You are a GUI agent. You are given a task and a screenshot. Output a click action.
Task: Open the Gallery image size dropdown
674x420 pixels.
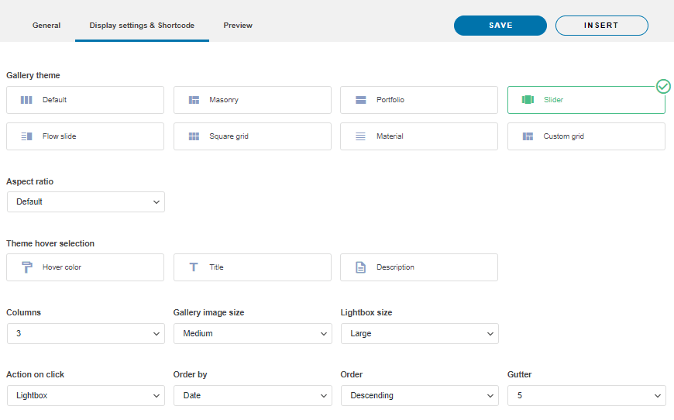pyautogui.click(x=253, y=333)
